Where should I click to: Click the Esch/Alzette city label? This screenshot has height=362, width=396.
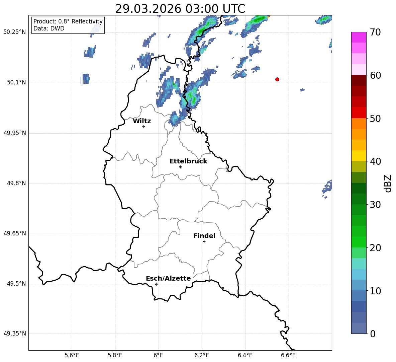[168, 278]
